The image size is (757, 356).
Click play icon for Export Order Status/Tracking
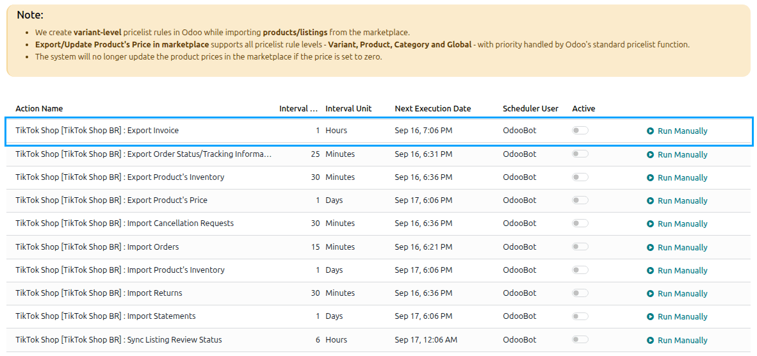coord(650,155)
